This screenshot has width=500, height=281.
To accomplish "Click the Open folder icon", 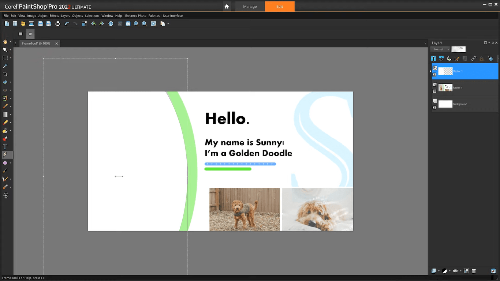I will click(x=23, y=24).
